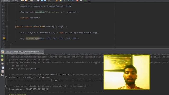Screen dimensions: 169x95
Task: Re-run with different parameters using yellow arrows
Action: [x=2, y=60]
